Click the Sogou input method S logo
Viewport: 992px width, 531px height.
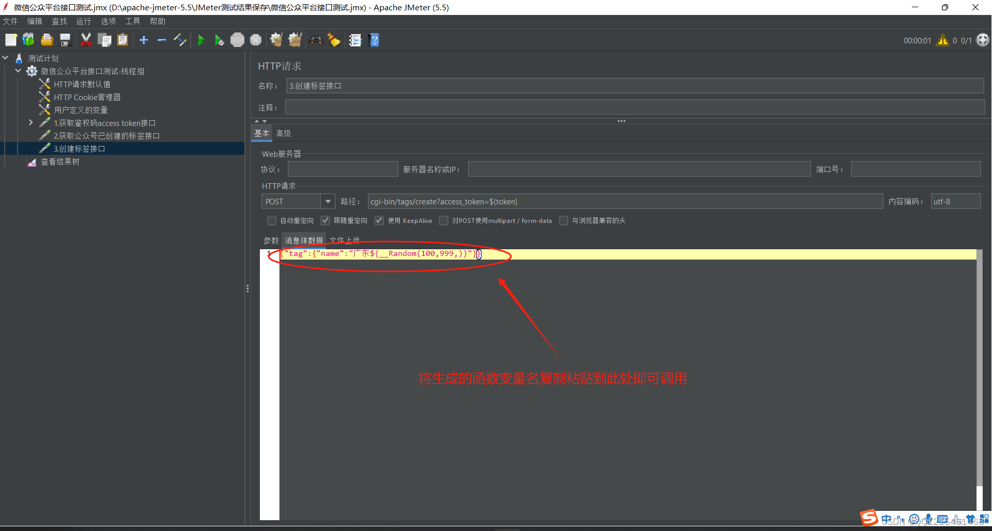(x=869, y=518)
